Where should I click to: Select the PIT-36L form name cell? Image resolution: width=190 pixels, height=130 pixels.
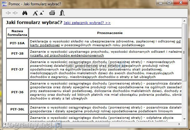17,109
